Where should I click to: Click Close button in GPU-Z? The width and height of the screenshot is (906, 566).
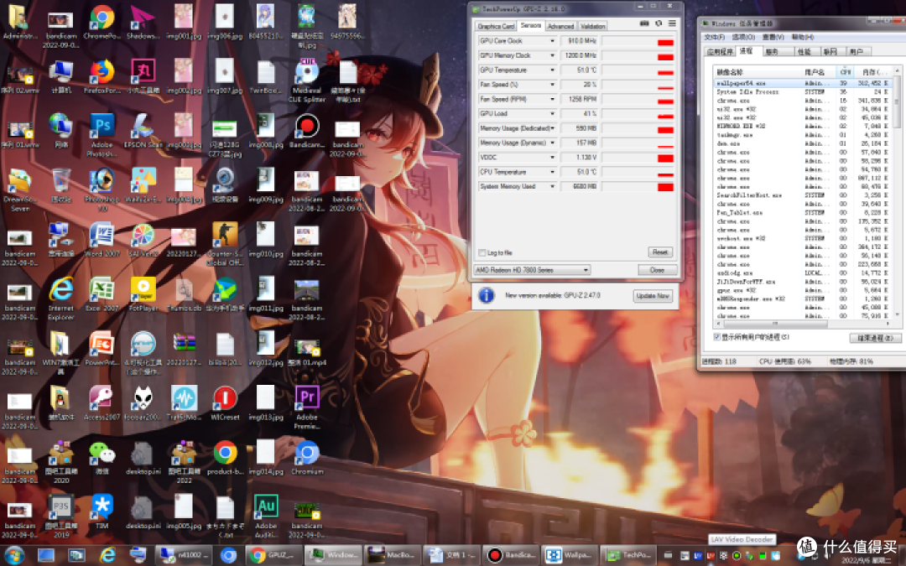click(657, 270)
